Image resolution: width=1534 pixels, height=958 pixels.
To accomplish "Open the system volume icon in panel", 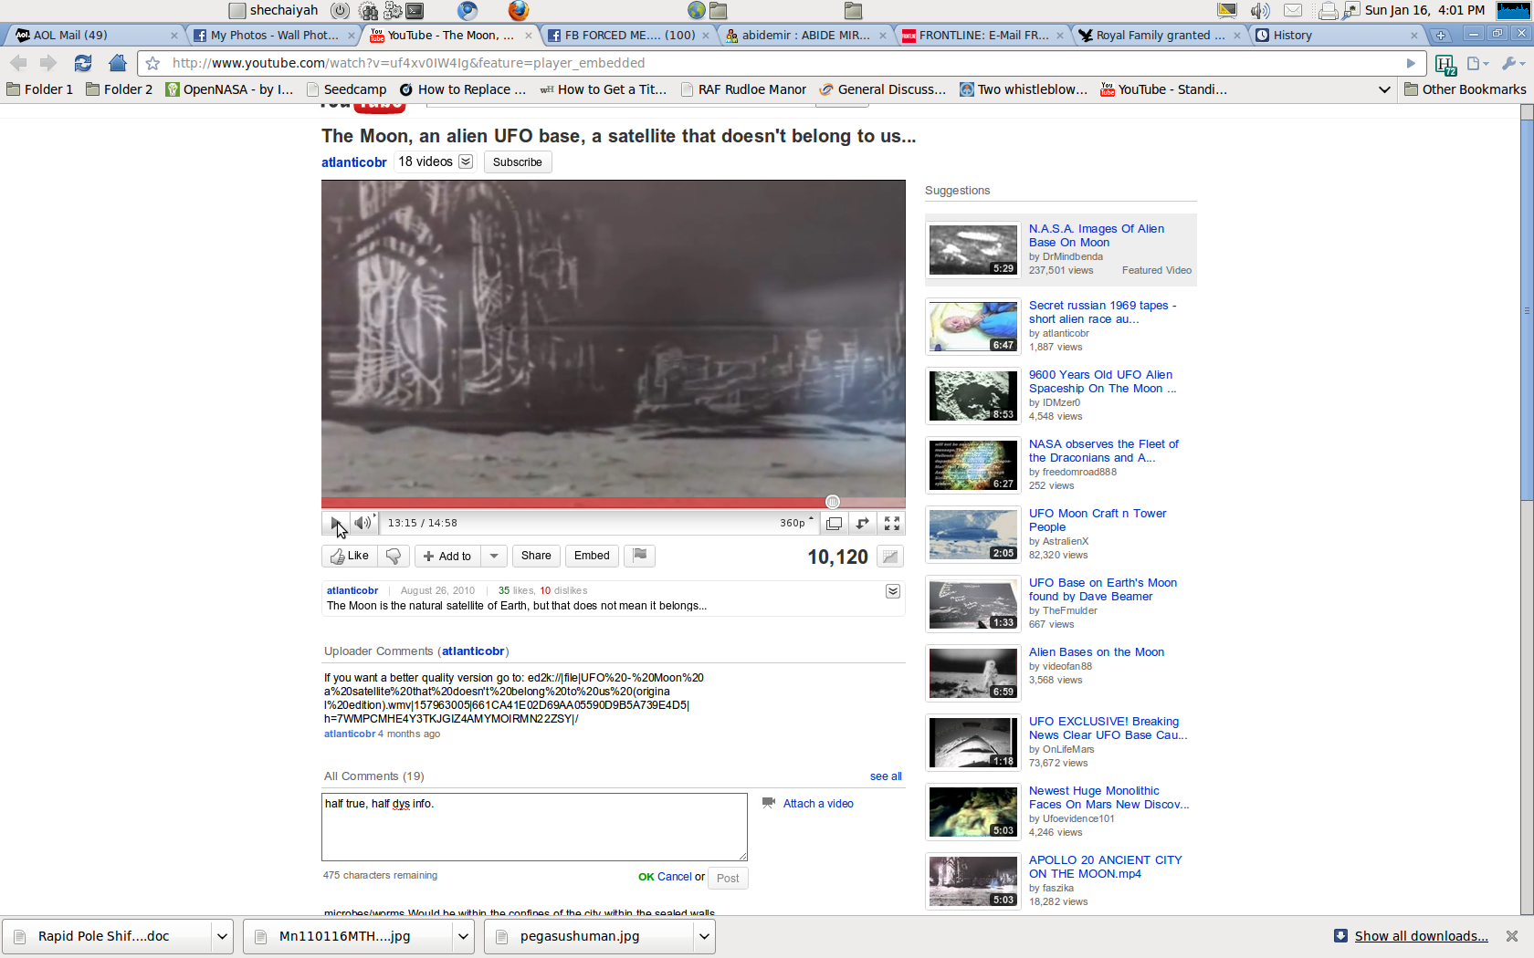I will click(1260, 11).
